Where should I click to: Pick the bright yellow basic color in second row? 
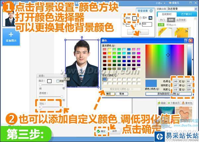(x=109, y=53)
